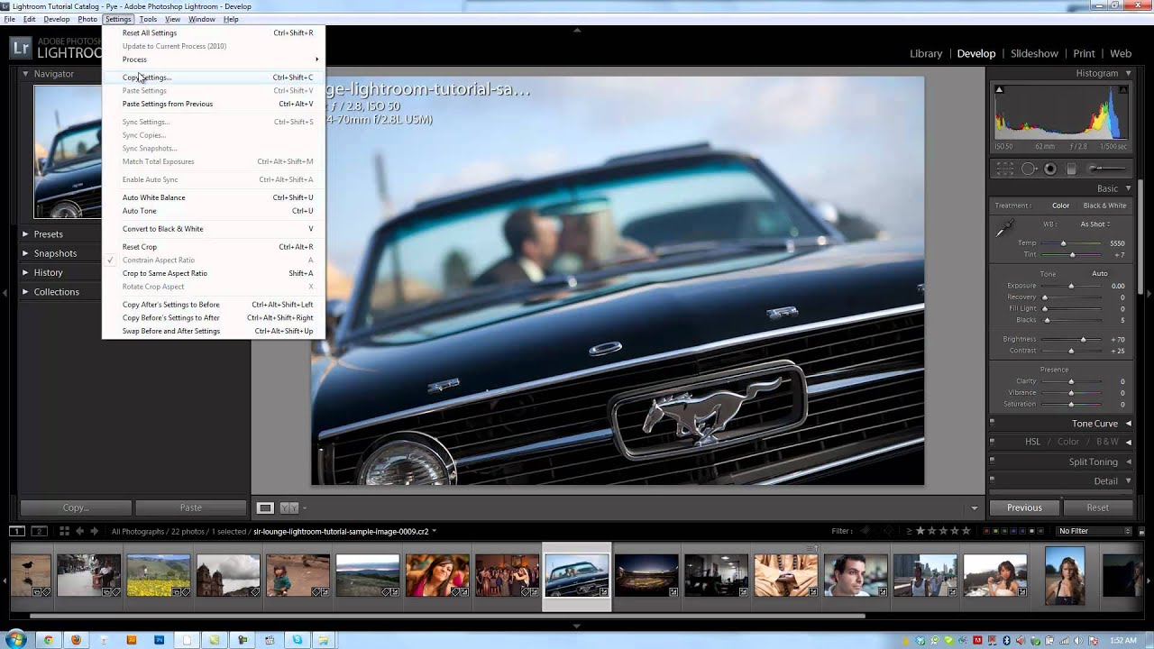Click the Copy... button

[76, 507]
